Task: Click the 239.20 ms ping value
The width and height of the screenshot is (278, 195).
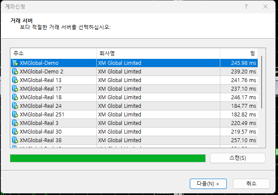Action: point(244,71)
